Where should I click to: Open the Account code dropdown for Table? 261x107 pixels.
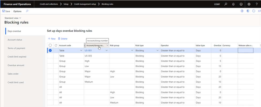coord(81,51)
